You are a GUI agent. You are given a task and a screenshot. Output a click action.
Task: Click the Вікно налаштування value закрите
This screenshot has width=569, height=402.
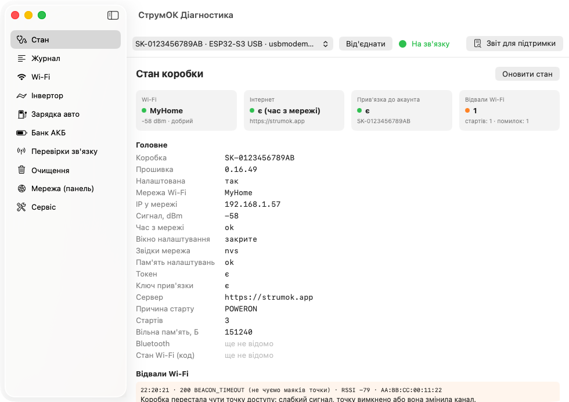[x=241, y=239]
